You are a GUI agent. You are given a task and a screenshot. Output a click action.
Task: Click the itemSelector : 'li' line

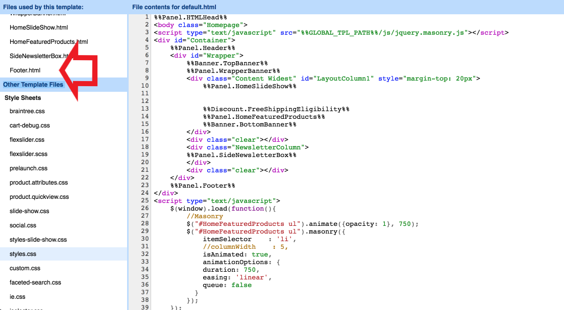(250, 239)
